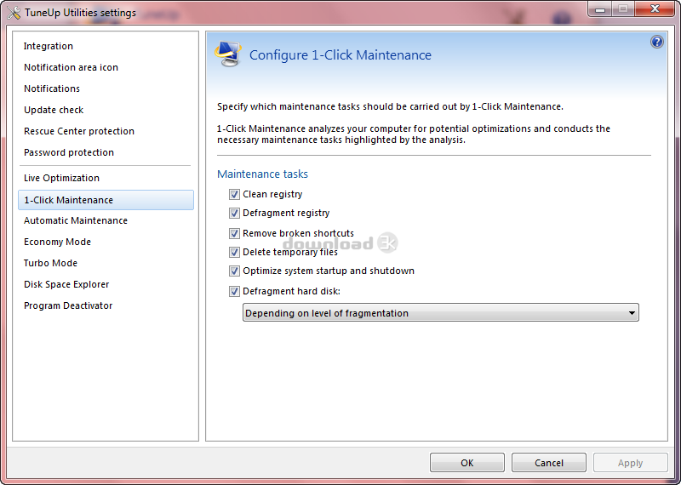Viewport: 681px width, 485px height.
Task: Click the TuneUp wrench title bar icon
Action: click(14, 13)
